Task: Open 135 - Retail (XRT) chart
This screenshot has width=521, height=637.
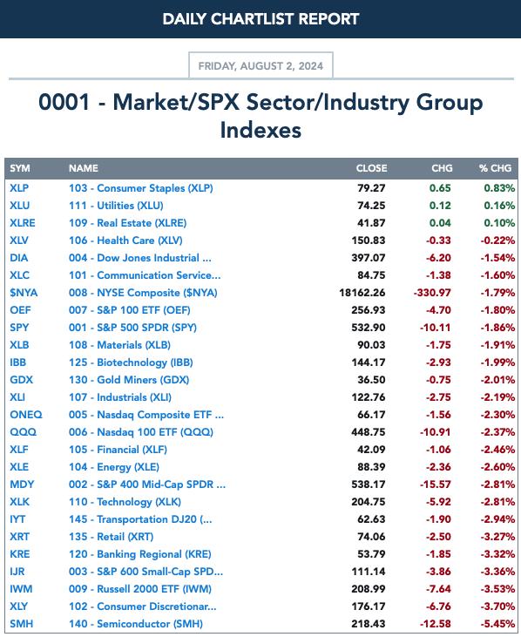Action: pyautogui.click(x=112, y=537)
